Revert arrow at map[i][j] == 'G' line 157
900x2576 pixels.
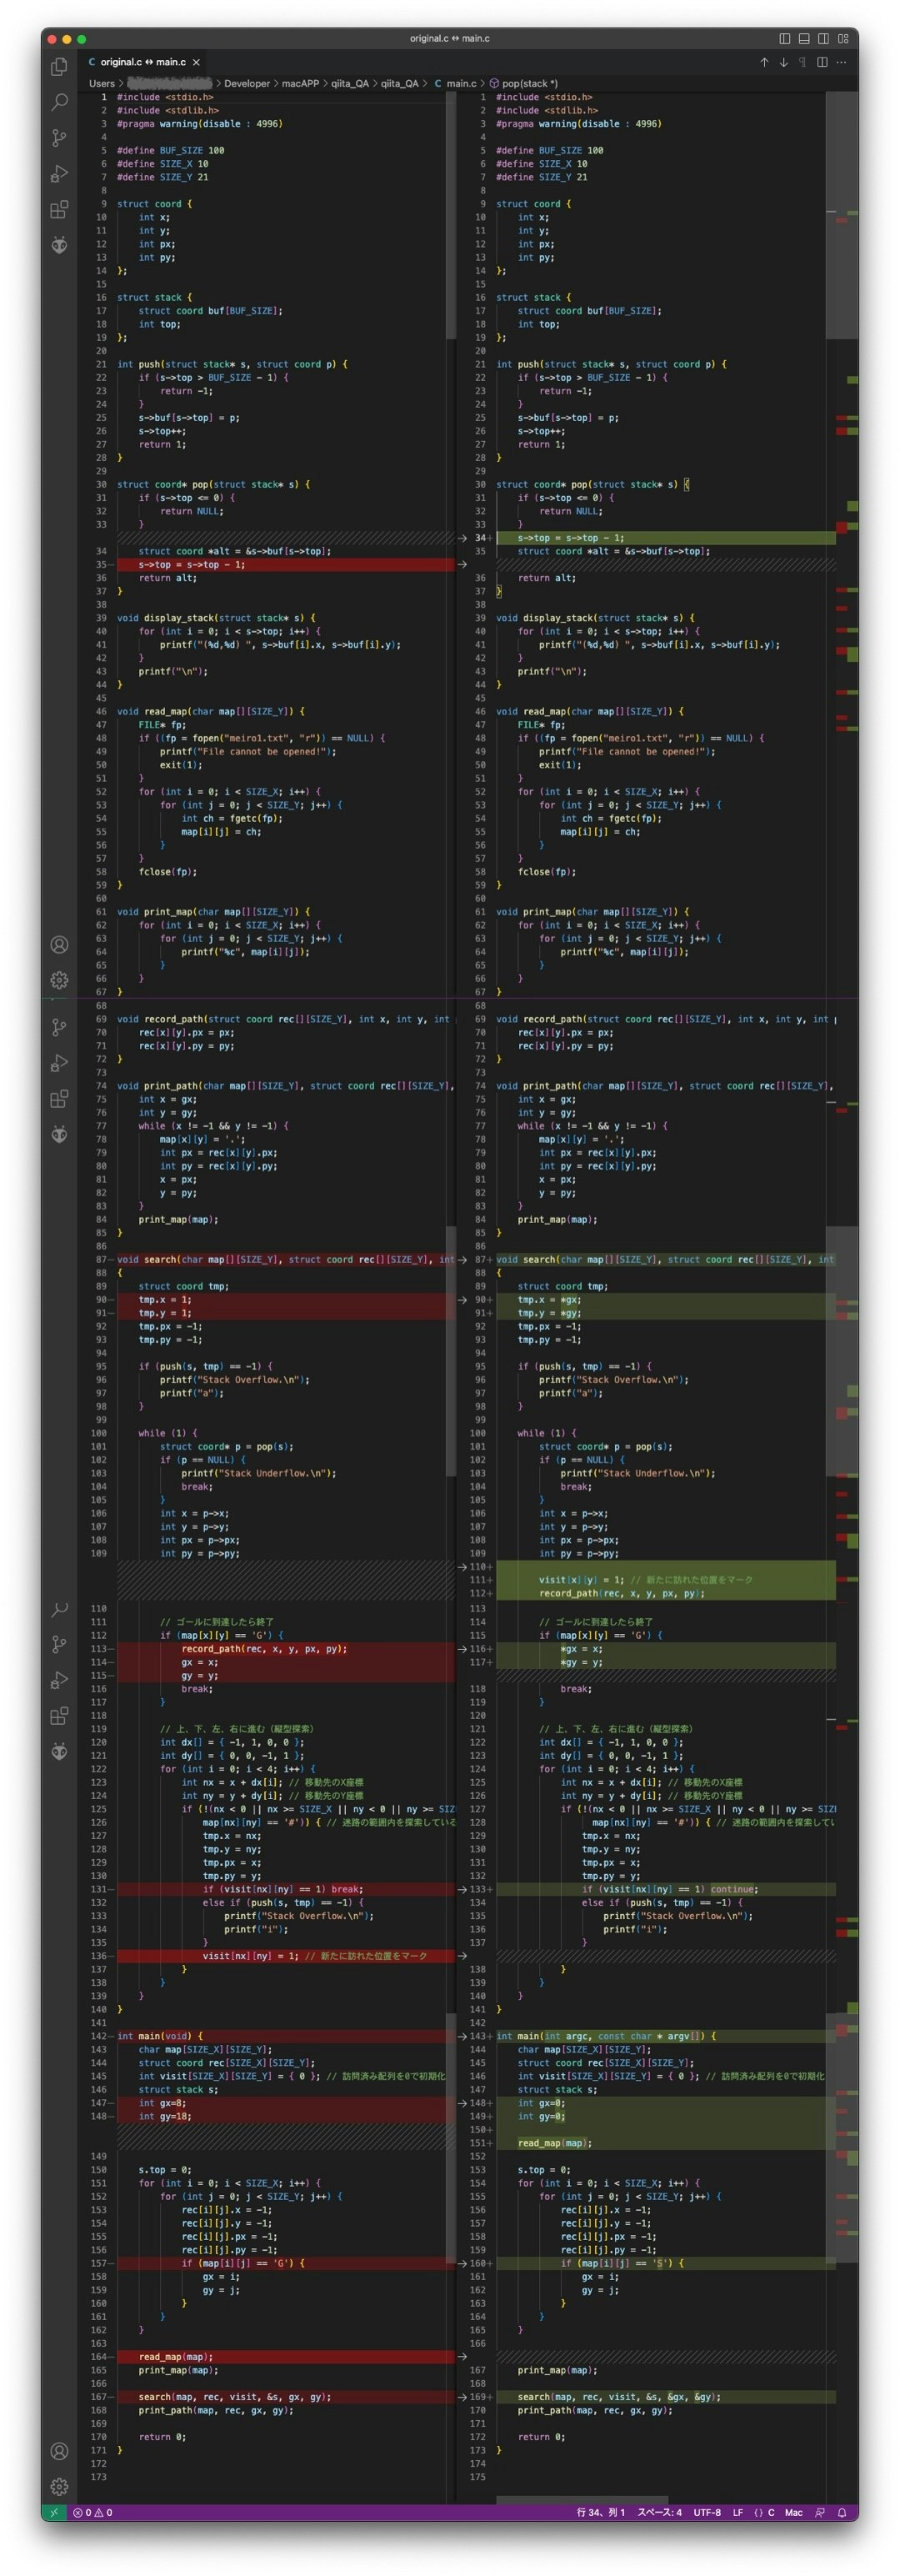tap(462, 2262)
